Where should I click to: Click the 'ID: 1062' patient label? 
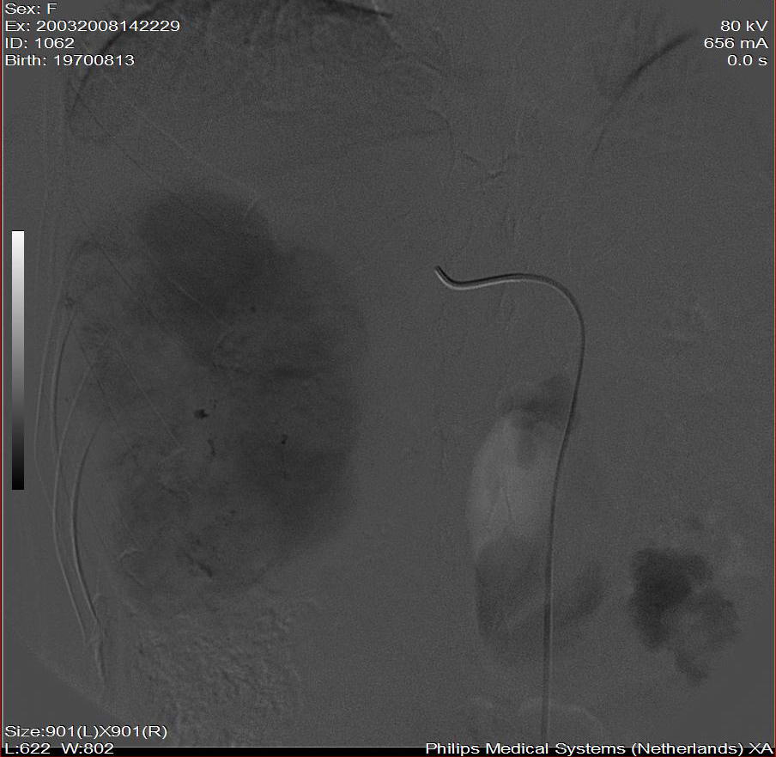click(39, 43)
